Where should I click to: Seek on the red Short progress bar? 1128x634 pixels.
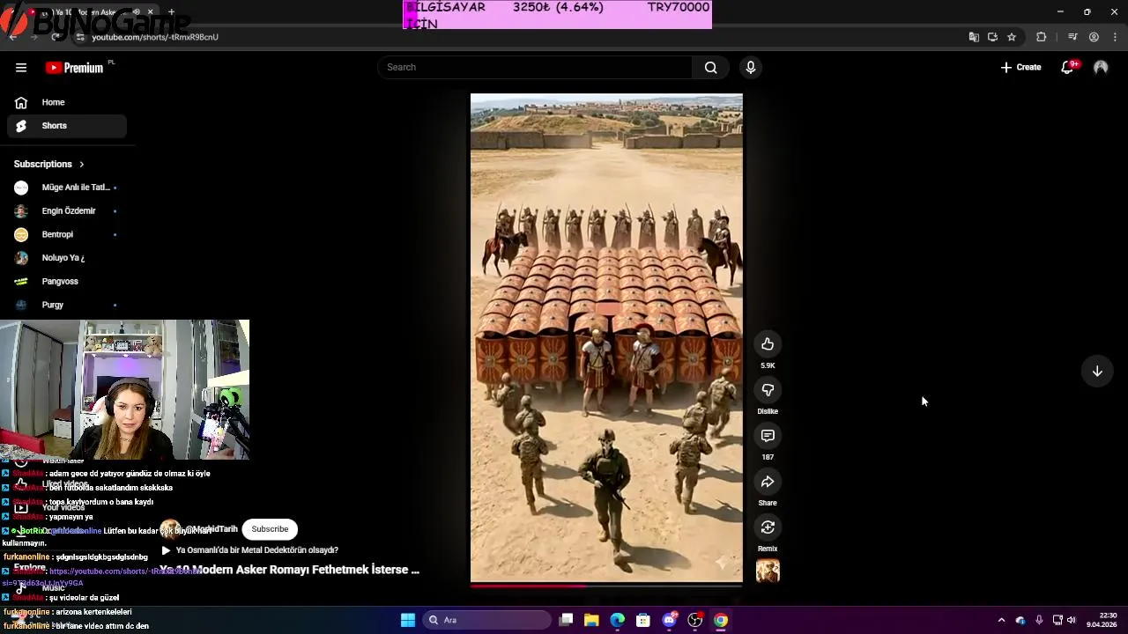[x=606, y=585]
